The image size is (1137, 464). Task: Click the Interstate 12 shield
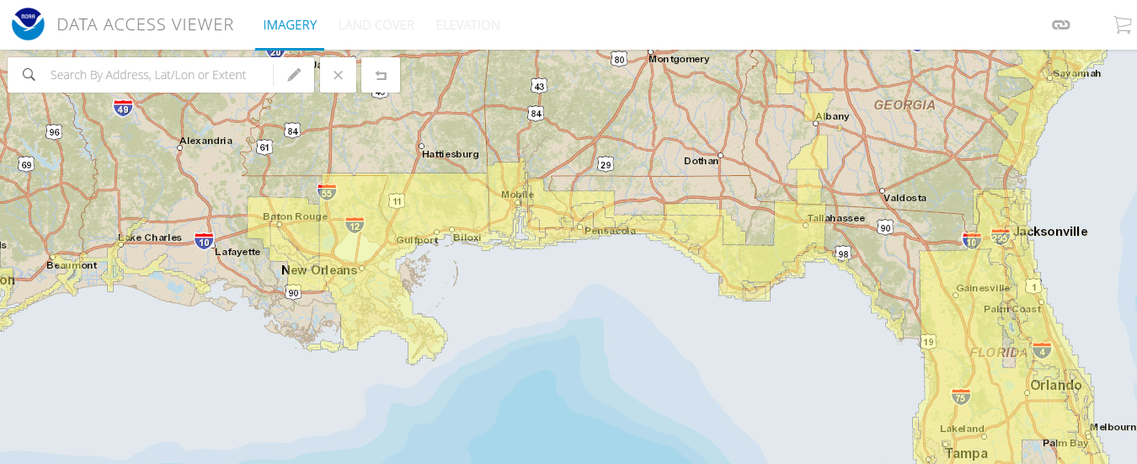click(355, 225)
